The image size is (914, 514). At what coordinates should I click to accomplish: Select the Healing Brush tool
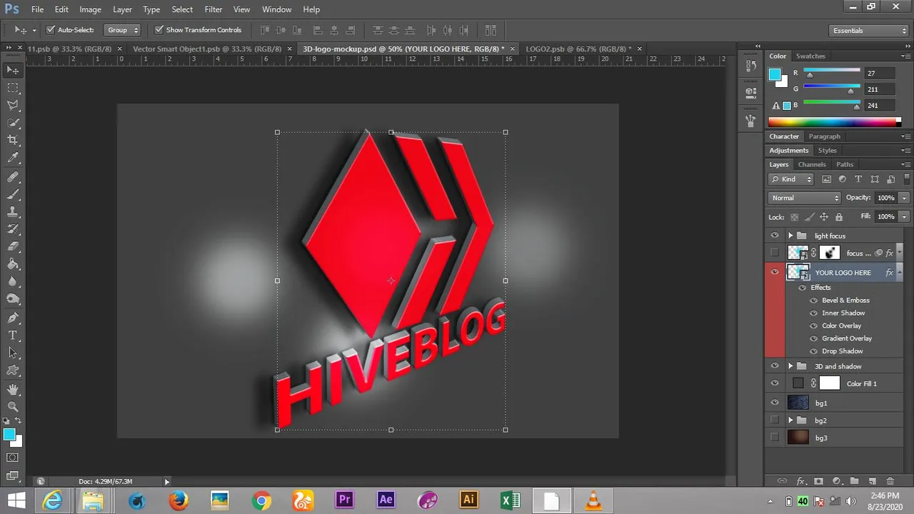(x=13, y=176)
